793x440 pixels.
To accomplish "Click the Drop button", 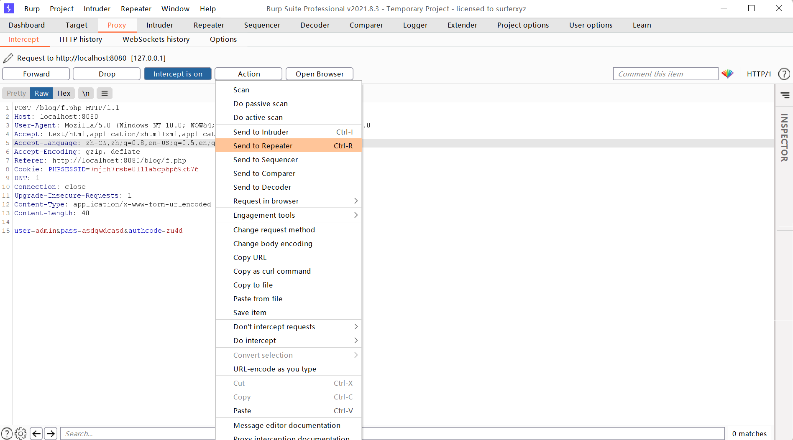I will (107, 74).
